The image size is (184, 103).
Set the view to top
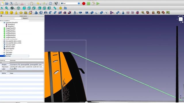tap(29, 8)
